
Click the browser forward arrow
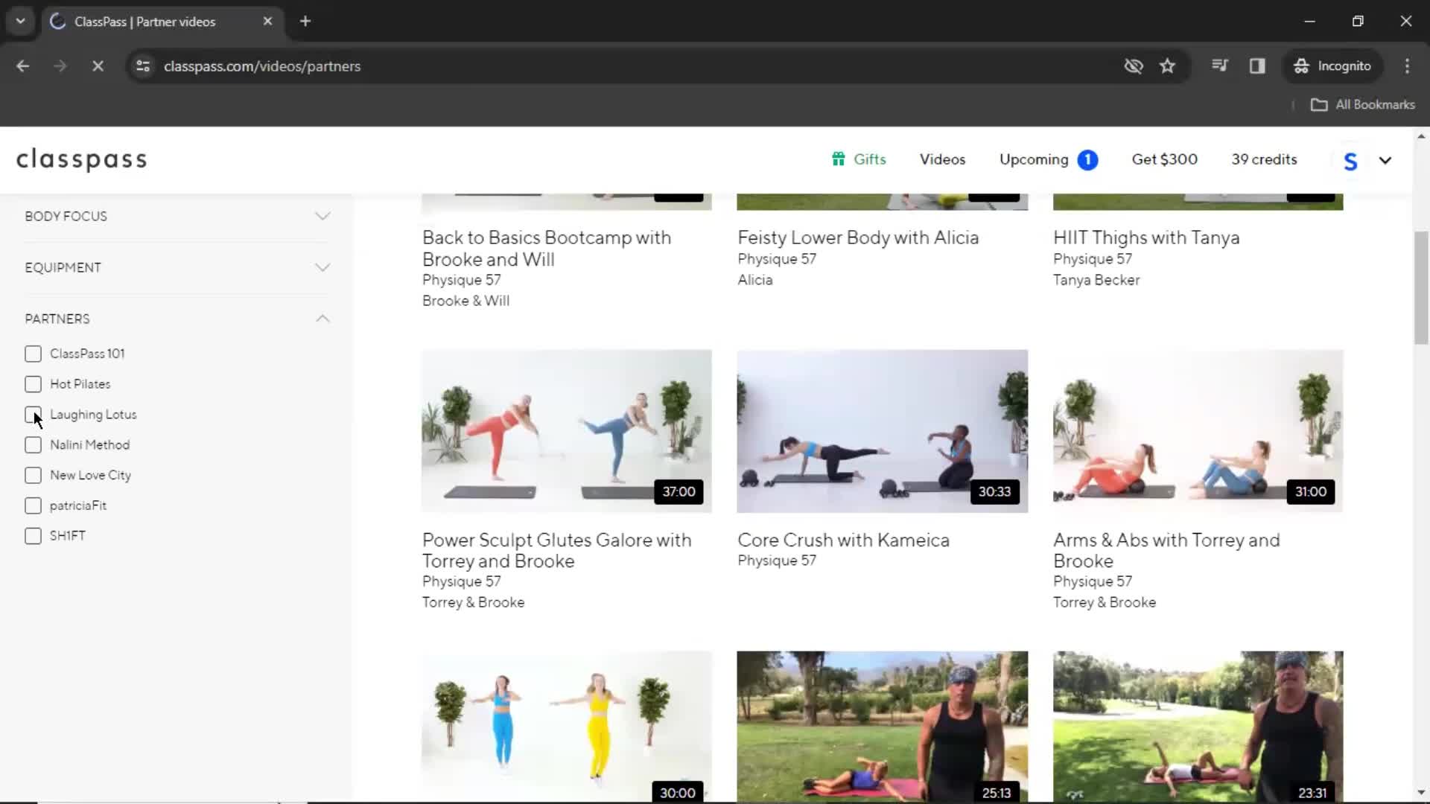pos(60,66)
